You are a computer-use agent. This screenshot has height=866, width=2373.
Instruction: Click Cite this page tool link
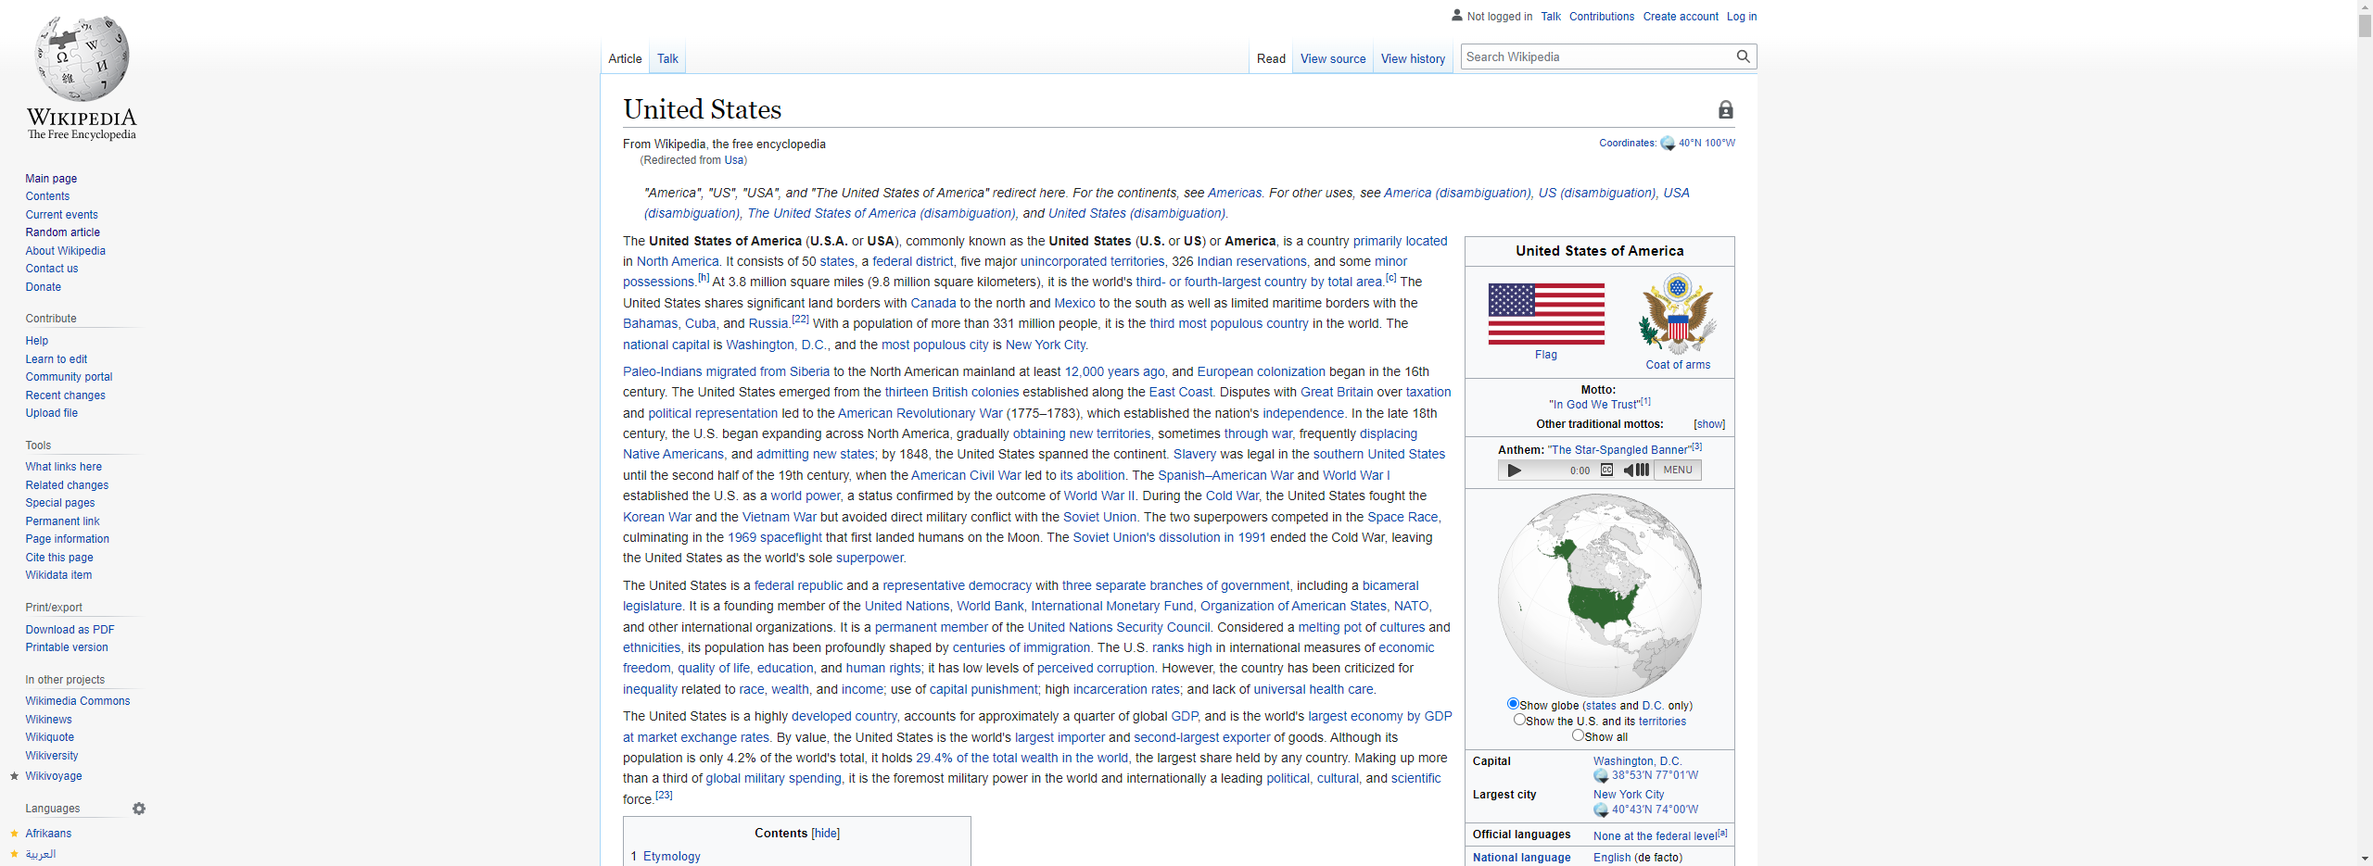[x=59, y=558]
